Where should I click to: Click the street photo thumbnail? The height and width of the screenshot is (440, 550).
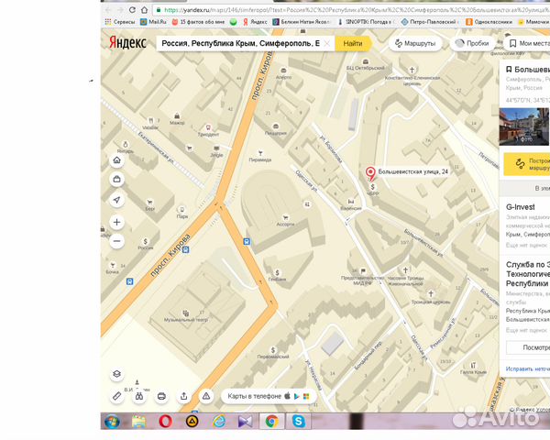pyautogui.click(x=524, y=126)
